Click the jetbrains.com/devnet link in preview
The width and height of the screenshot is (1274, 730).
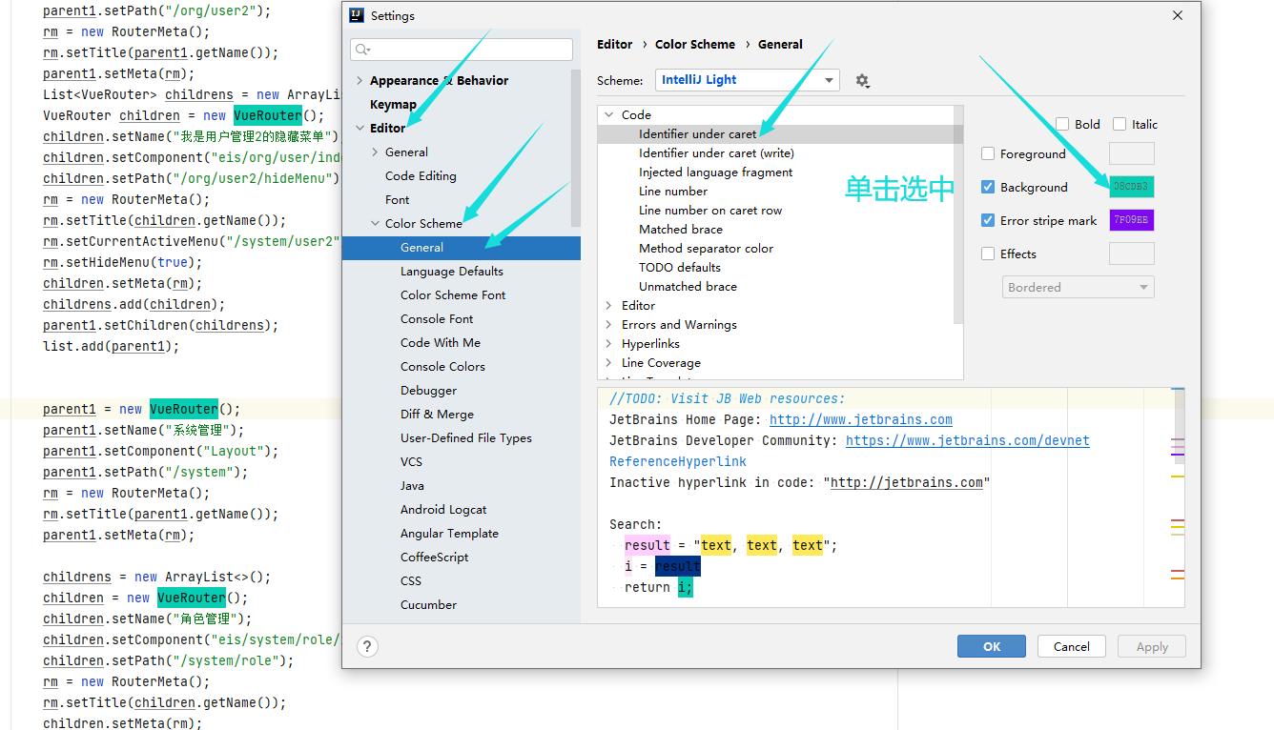968,440
